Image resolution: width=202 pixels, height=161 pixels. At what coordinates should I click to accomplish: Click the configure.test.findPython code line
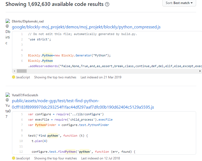pos(83,152)
